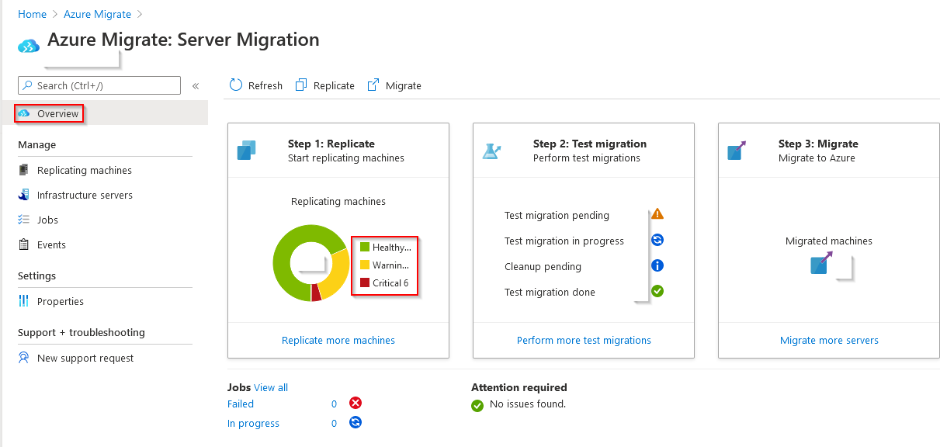Click the New support request person icon
The width and height of the screenshot is (940, 447).
[23, 358]
